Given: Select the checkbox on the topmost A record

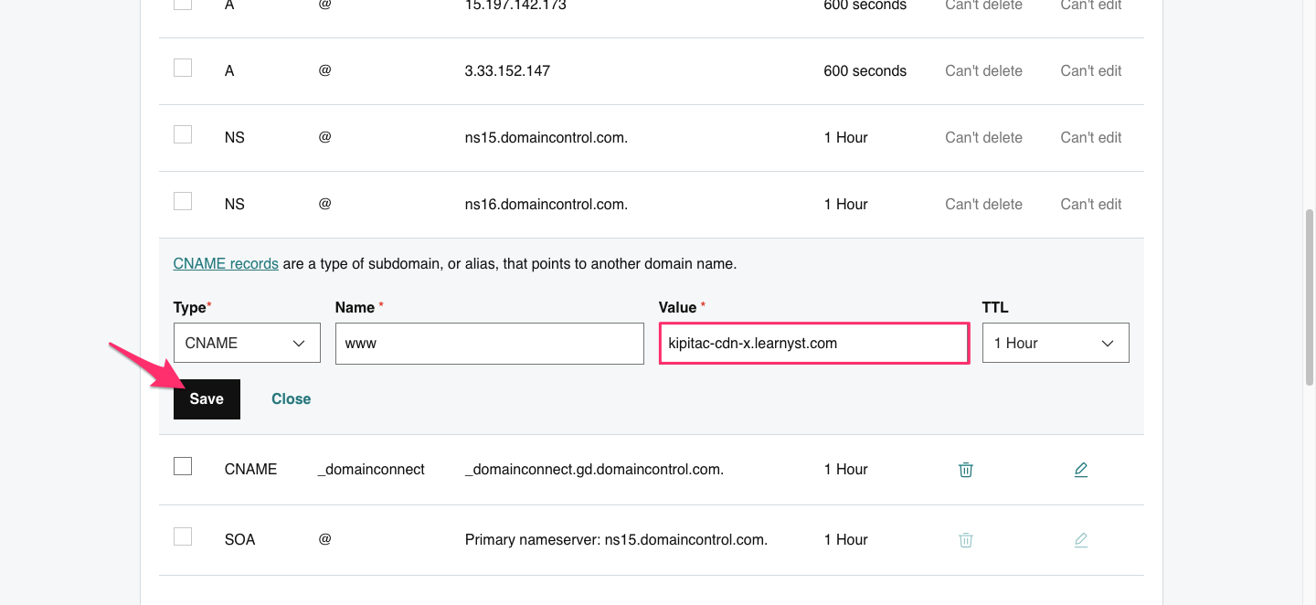Looking at the screenshot, I should click(182, 3).
